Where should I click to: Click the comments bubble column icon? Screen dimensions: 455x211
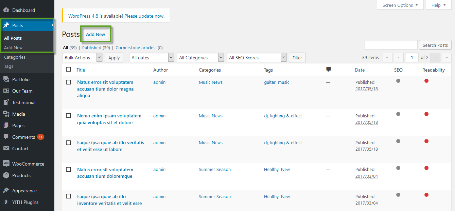pyautogui.click(x=328, y=70)
